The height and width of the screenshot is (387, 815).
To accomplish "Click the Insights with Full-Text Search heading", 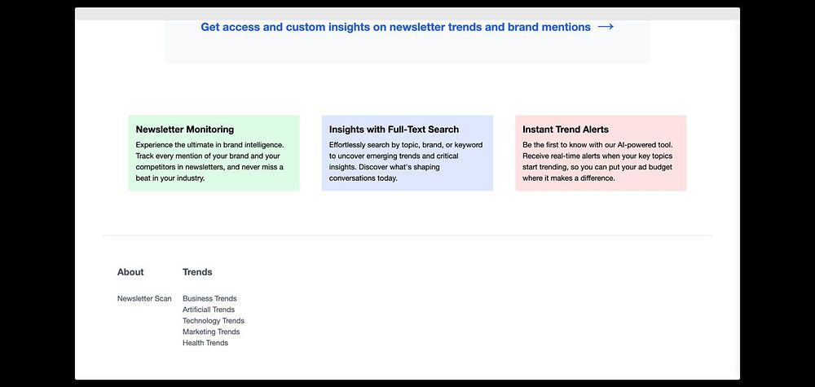I will [x=394, y=130].
